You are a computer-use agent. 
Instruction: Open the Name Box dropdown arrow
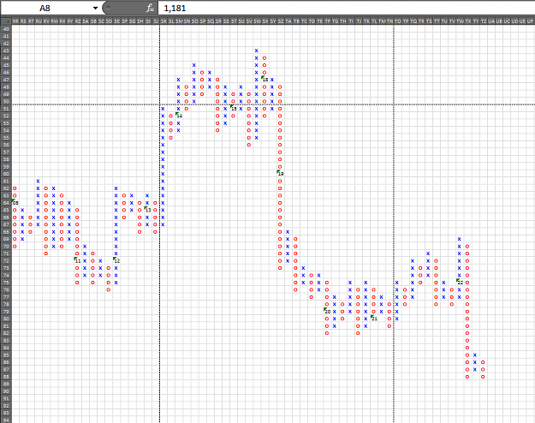point(95,8)
